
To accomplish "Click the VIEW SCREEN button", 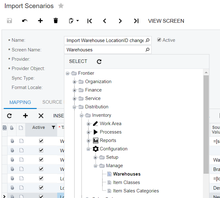I will pyautogui.click(x=166, y=21).
